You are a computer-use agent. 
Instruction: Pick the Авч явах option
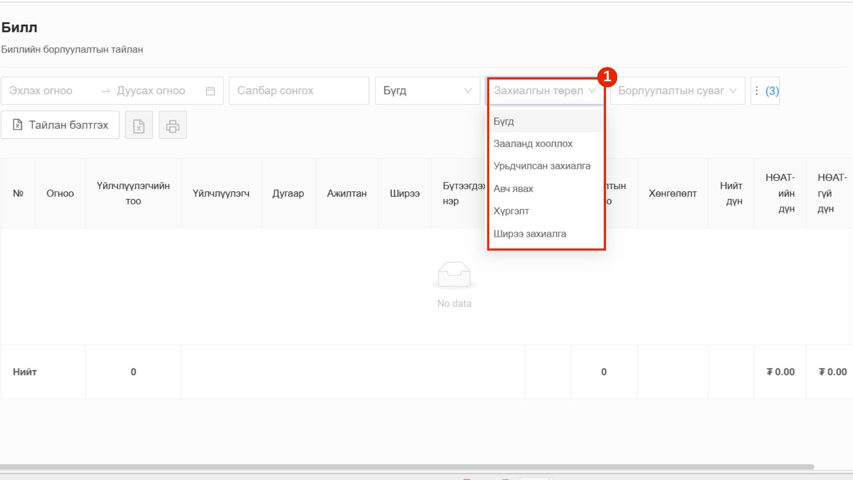point(513,188)
